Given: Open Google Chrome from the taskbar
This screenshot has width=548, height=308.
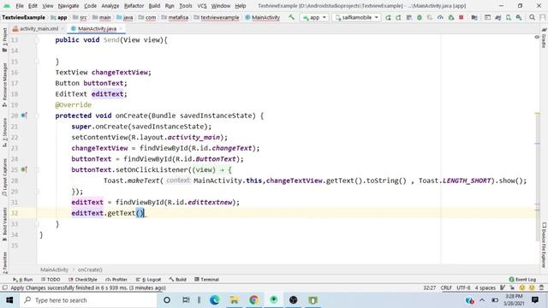Looking at the screenshot, I should pyautogui.click(x=254, y=300).
